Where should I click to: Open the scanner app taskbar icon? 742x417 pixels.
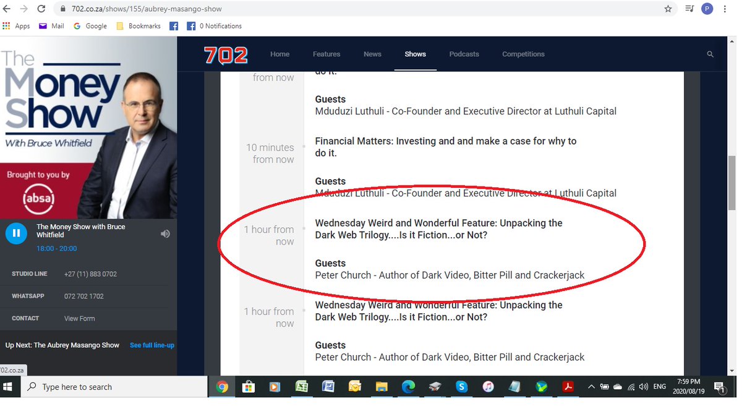435,387
